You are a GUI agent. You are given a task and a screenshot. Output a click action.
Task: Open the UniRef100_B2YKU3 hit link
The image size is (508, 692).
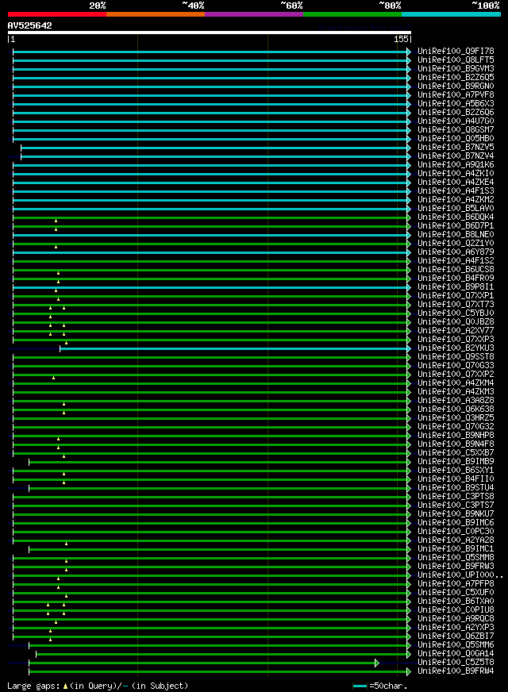click(x=456, y=348)
